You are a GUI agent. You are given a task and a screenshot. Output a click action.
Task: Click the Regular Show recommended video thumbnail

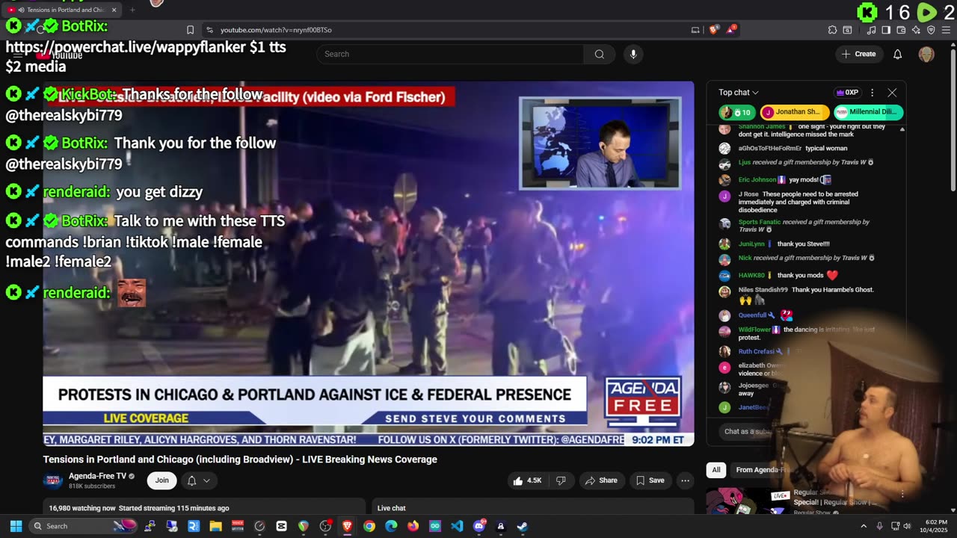tap(748, 501)
